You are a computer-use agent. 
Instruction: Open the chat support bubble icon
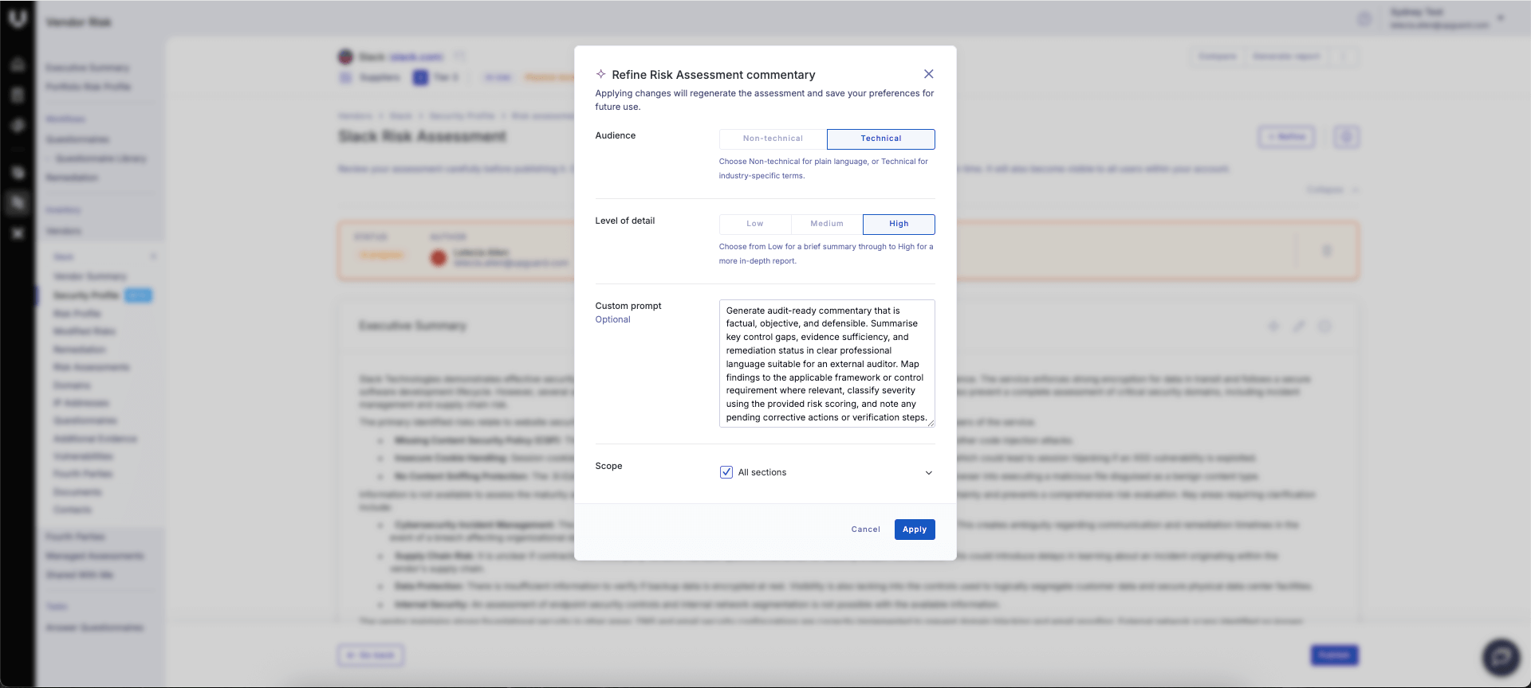pyautogui.click(x=1501, y=657)
